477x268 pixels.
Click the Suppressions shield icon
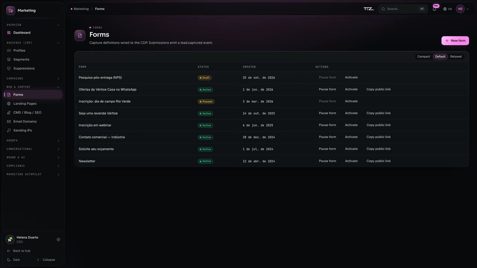tap(9, 68)
